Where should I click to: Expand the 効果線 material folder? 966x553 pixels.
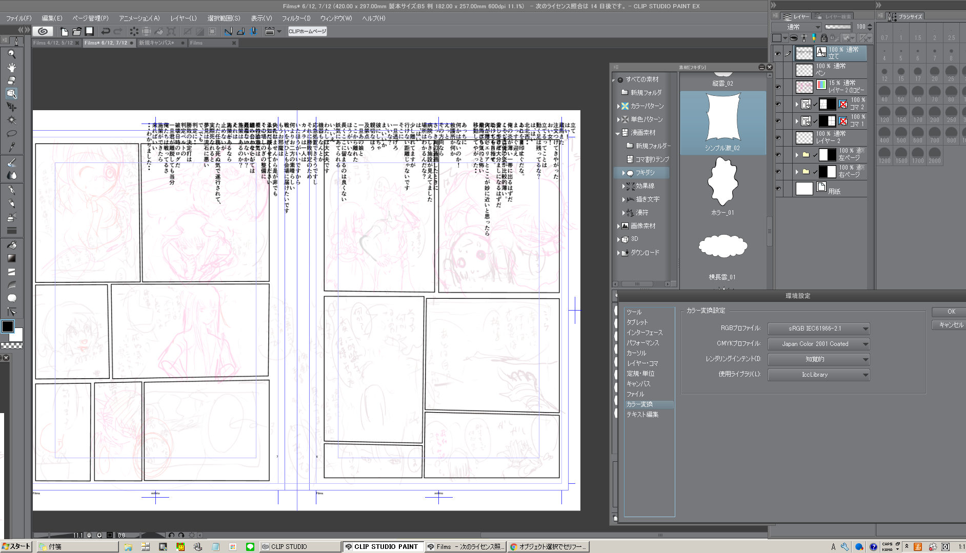coord(623,186)
